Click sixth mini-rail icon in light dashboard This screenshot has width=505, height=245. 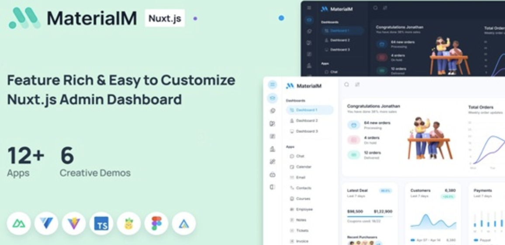click(273, 162)
